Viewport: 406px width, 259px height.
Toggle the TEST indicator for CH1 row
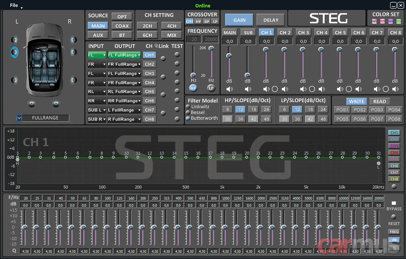point(177,55)
